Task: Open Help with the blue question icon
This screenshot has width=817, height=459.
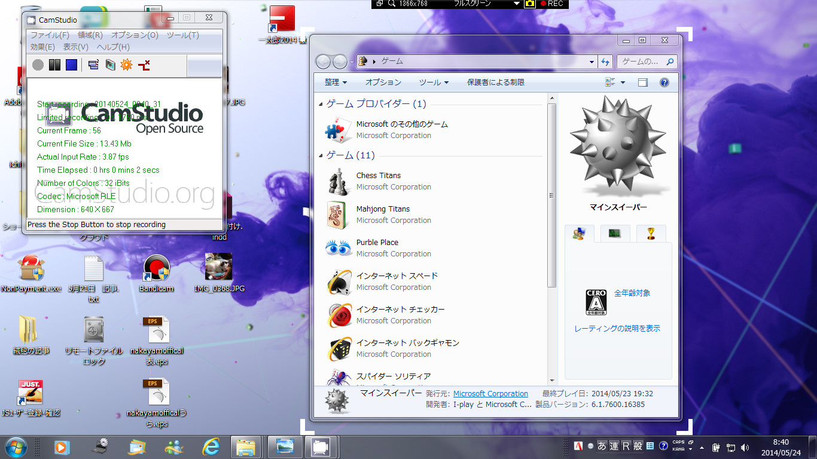Action: [x=664, y=82]
